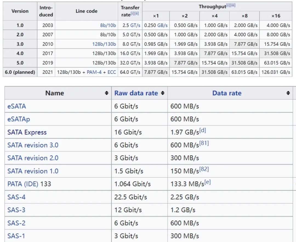Viewport: 296px width, 242px height.
Task: Click the PATA (IDE) link
Action: (23, 184)
